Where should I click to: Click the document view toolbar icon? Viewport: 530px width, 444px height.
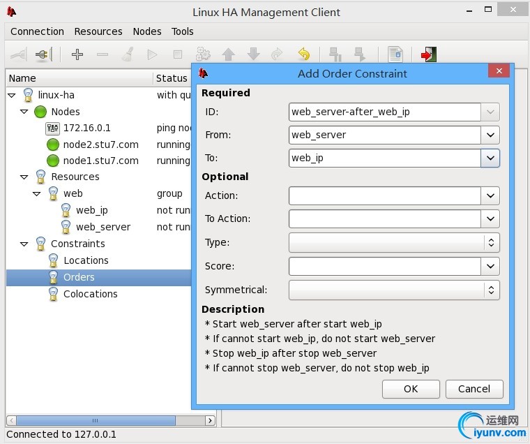click(x=395, y=54)
